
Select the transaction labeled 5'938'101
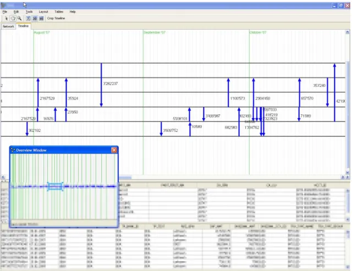pos(189,114)
